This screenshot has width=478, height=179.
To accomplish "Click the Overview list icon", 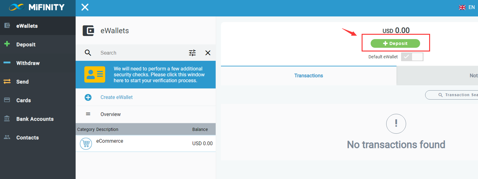I will coord(88,114).
